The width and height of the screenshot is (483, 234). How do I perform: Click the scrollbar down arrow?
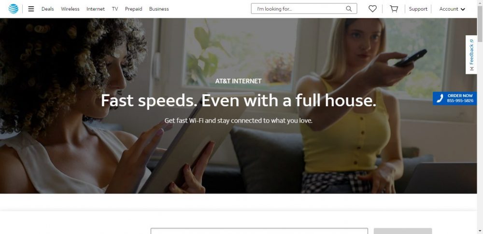[x=480, y=231]
